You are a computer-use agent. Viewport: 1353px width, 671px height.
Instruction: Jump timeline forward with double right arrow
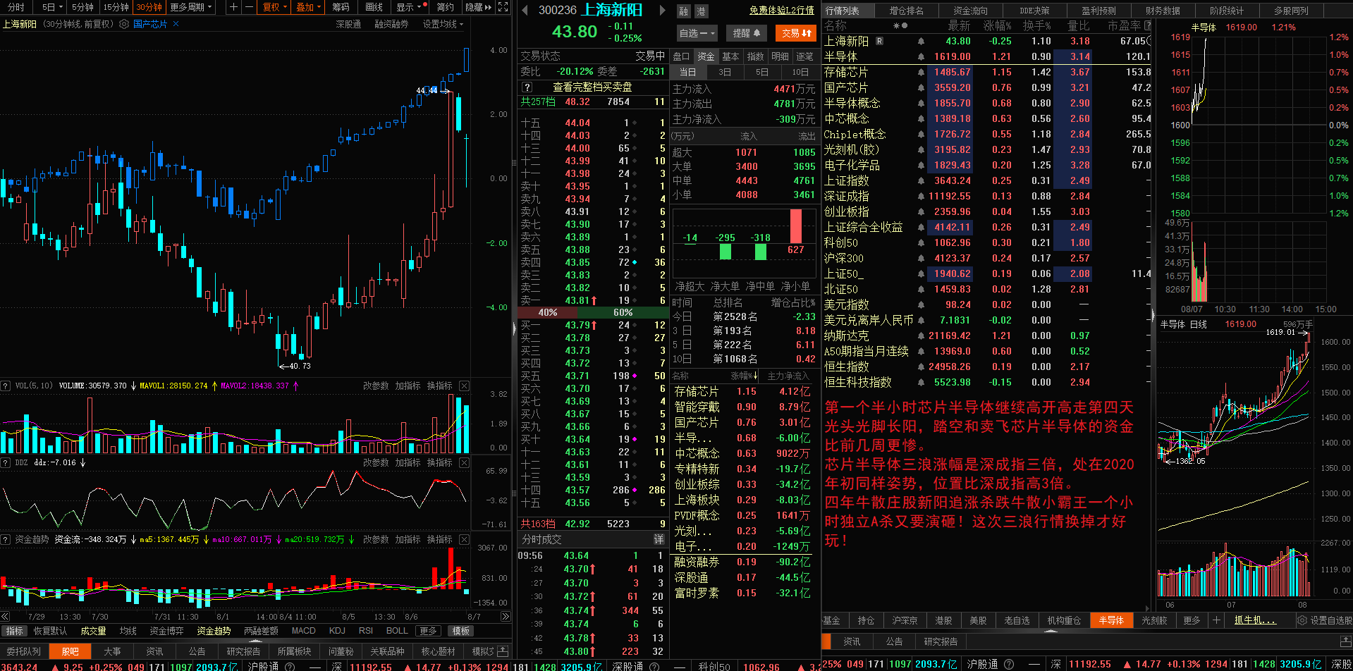point(505,616)
